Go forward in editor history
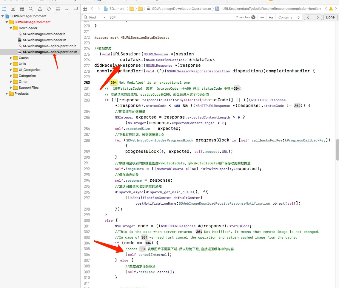The width and height of the screenshot is (339, 288). (x=99, y=9)
